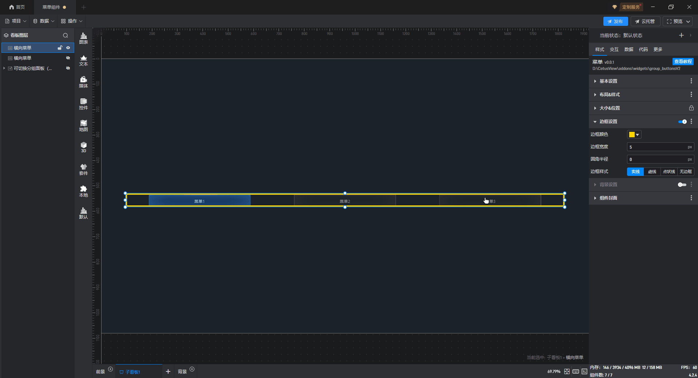Open the 控件 component category
The height and width of the screenshot is (378, 698).
click(83, 104)
